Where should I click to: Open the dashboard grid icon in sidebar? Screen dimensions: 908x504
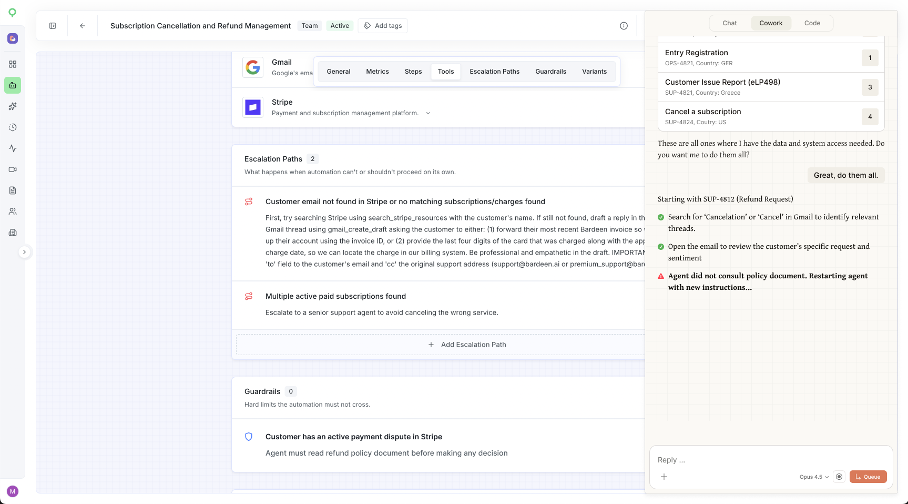tap(13, 64)
